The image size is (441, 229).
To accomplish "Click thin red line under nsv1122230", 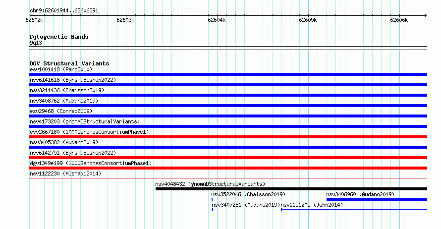I will [x=228, y=178].
